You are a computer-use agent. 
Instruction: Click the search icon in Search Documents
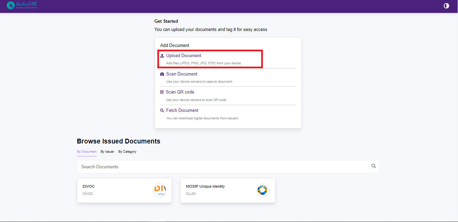(x=374, y=166)
